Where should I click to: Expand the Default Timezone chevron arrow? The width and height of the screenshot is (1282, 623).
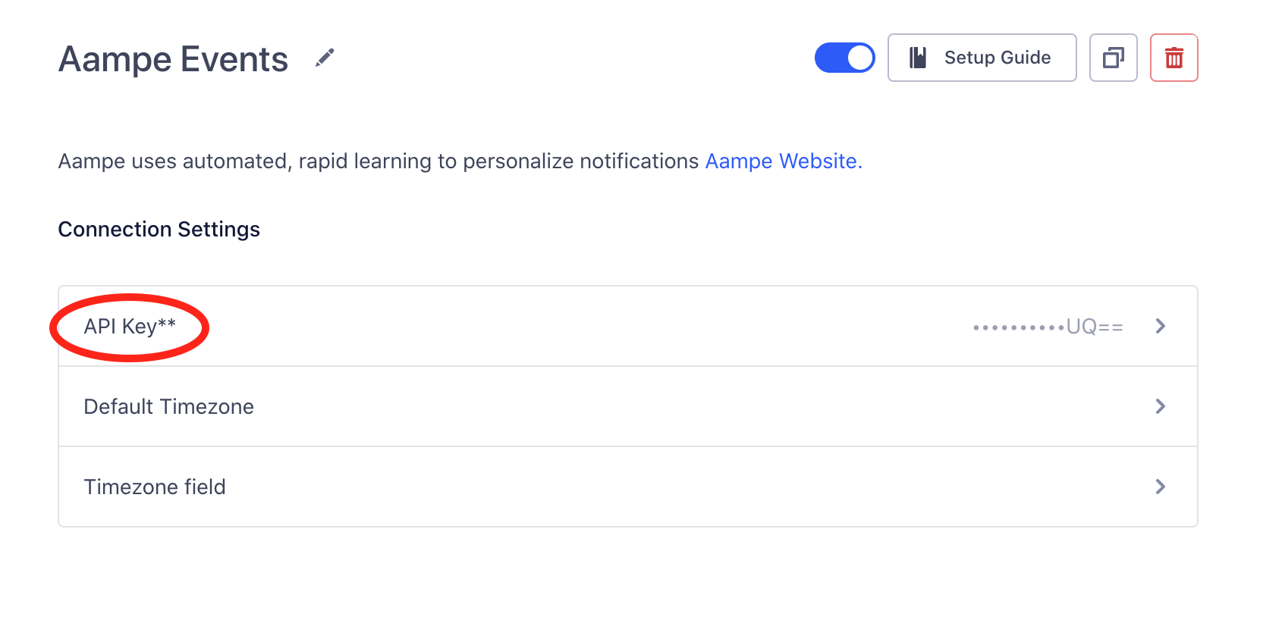point(1160,406)
